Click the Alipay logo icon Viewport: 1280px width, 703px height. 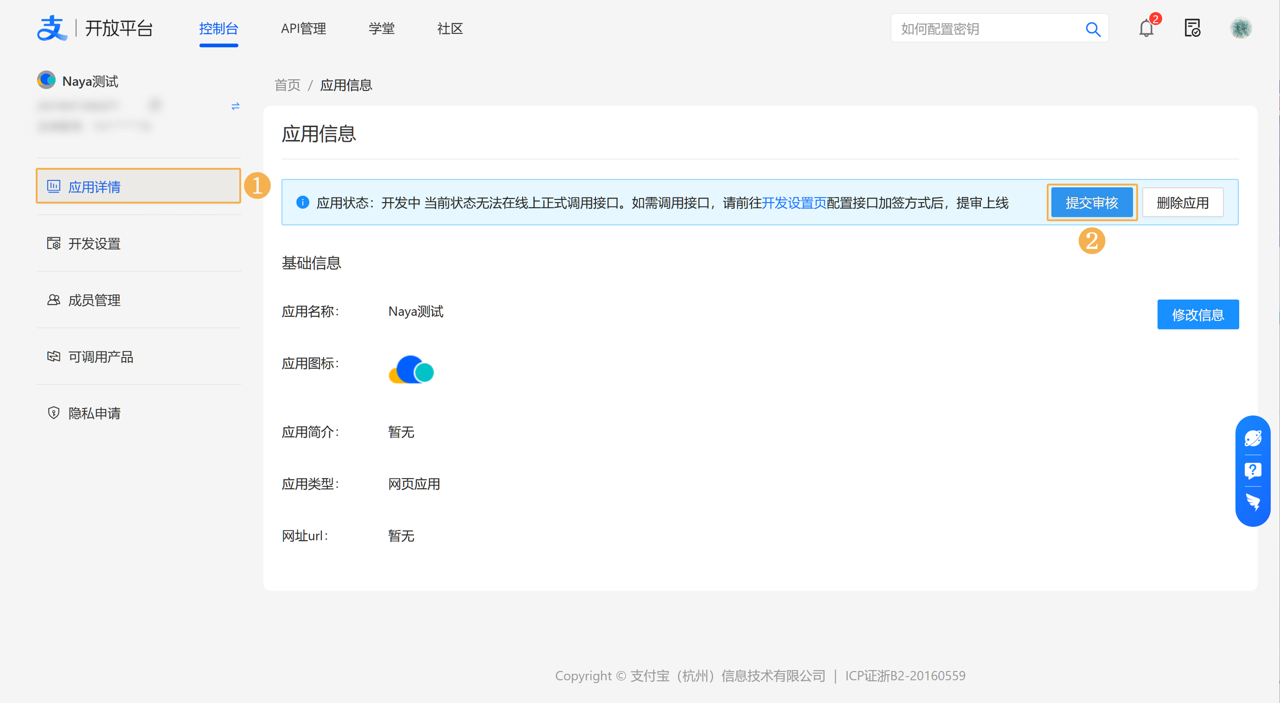tap(51, 28)
